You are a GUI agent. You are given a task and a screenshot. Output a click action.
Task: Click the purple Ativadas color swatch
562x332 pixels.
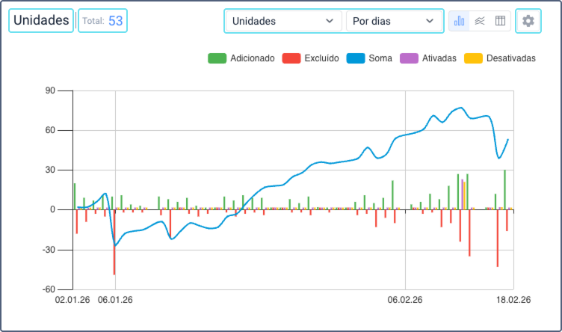click(x=409, y=58)
